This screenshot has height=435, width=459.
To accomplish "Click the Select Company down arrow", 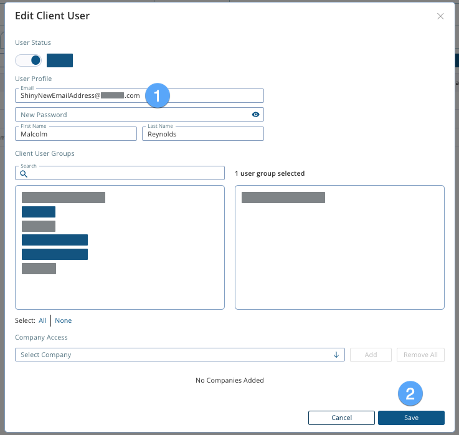I will coord(336,355).
